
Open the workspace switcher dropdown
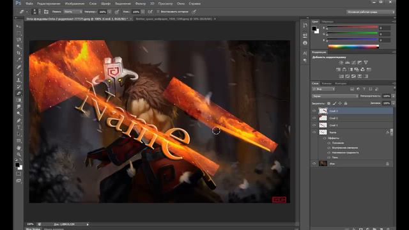point(371,12)
